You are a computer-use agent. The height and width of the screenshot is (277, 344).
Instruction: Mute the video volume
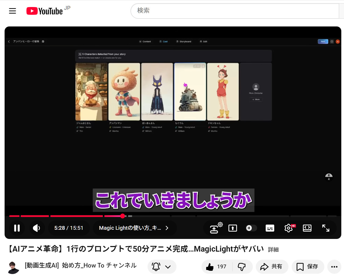36,228
